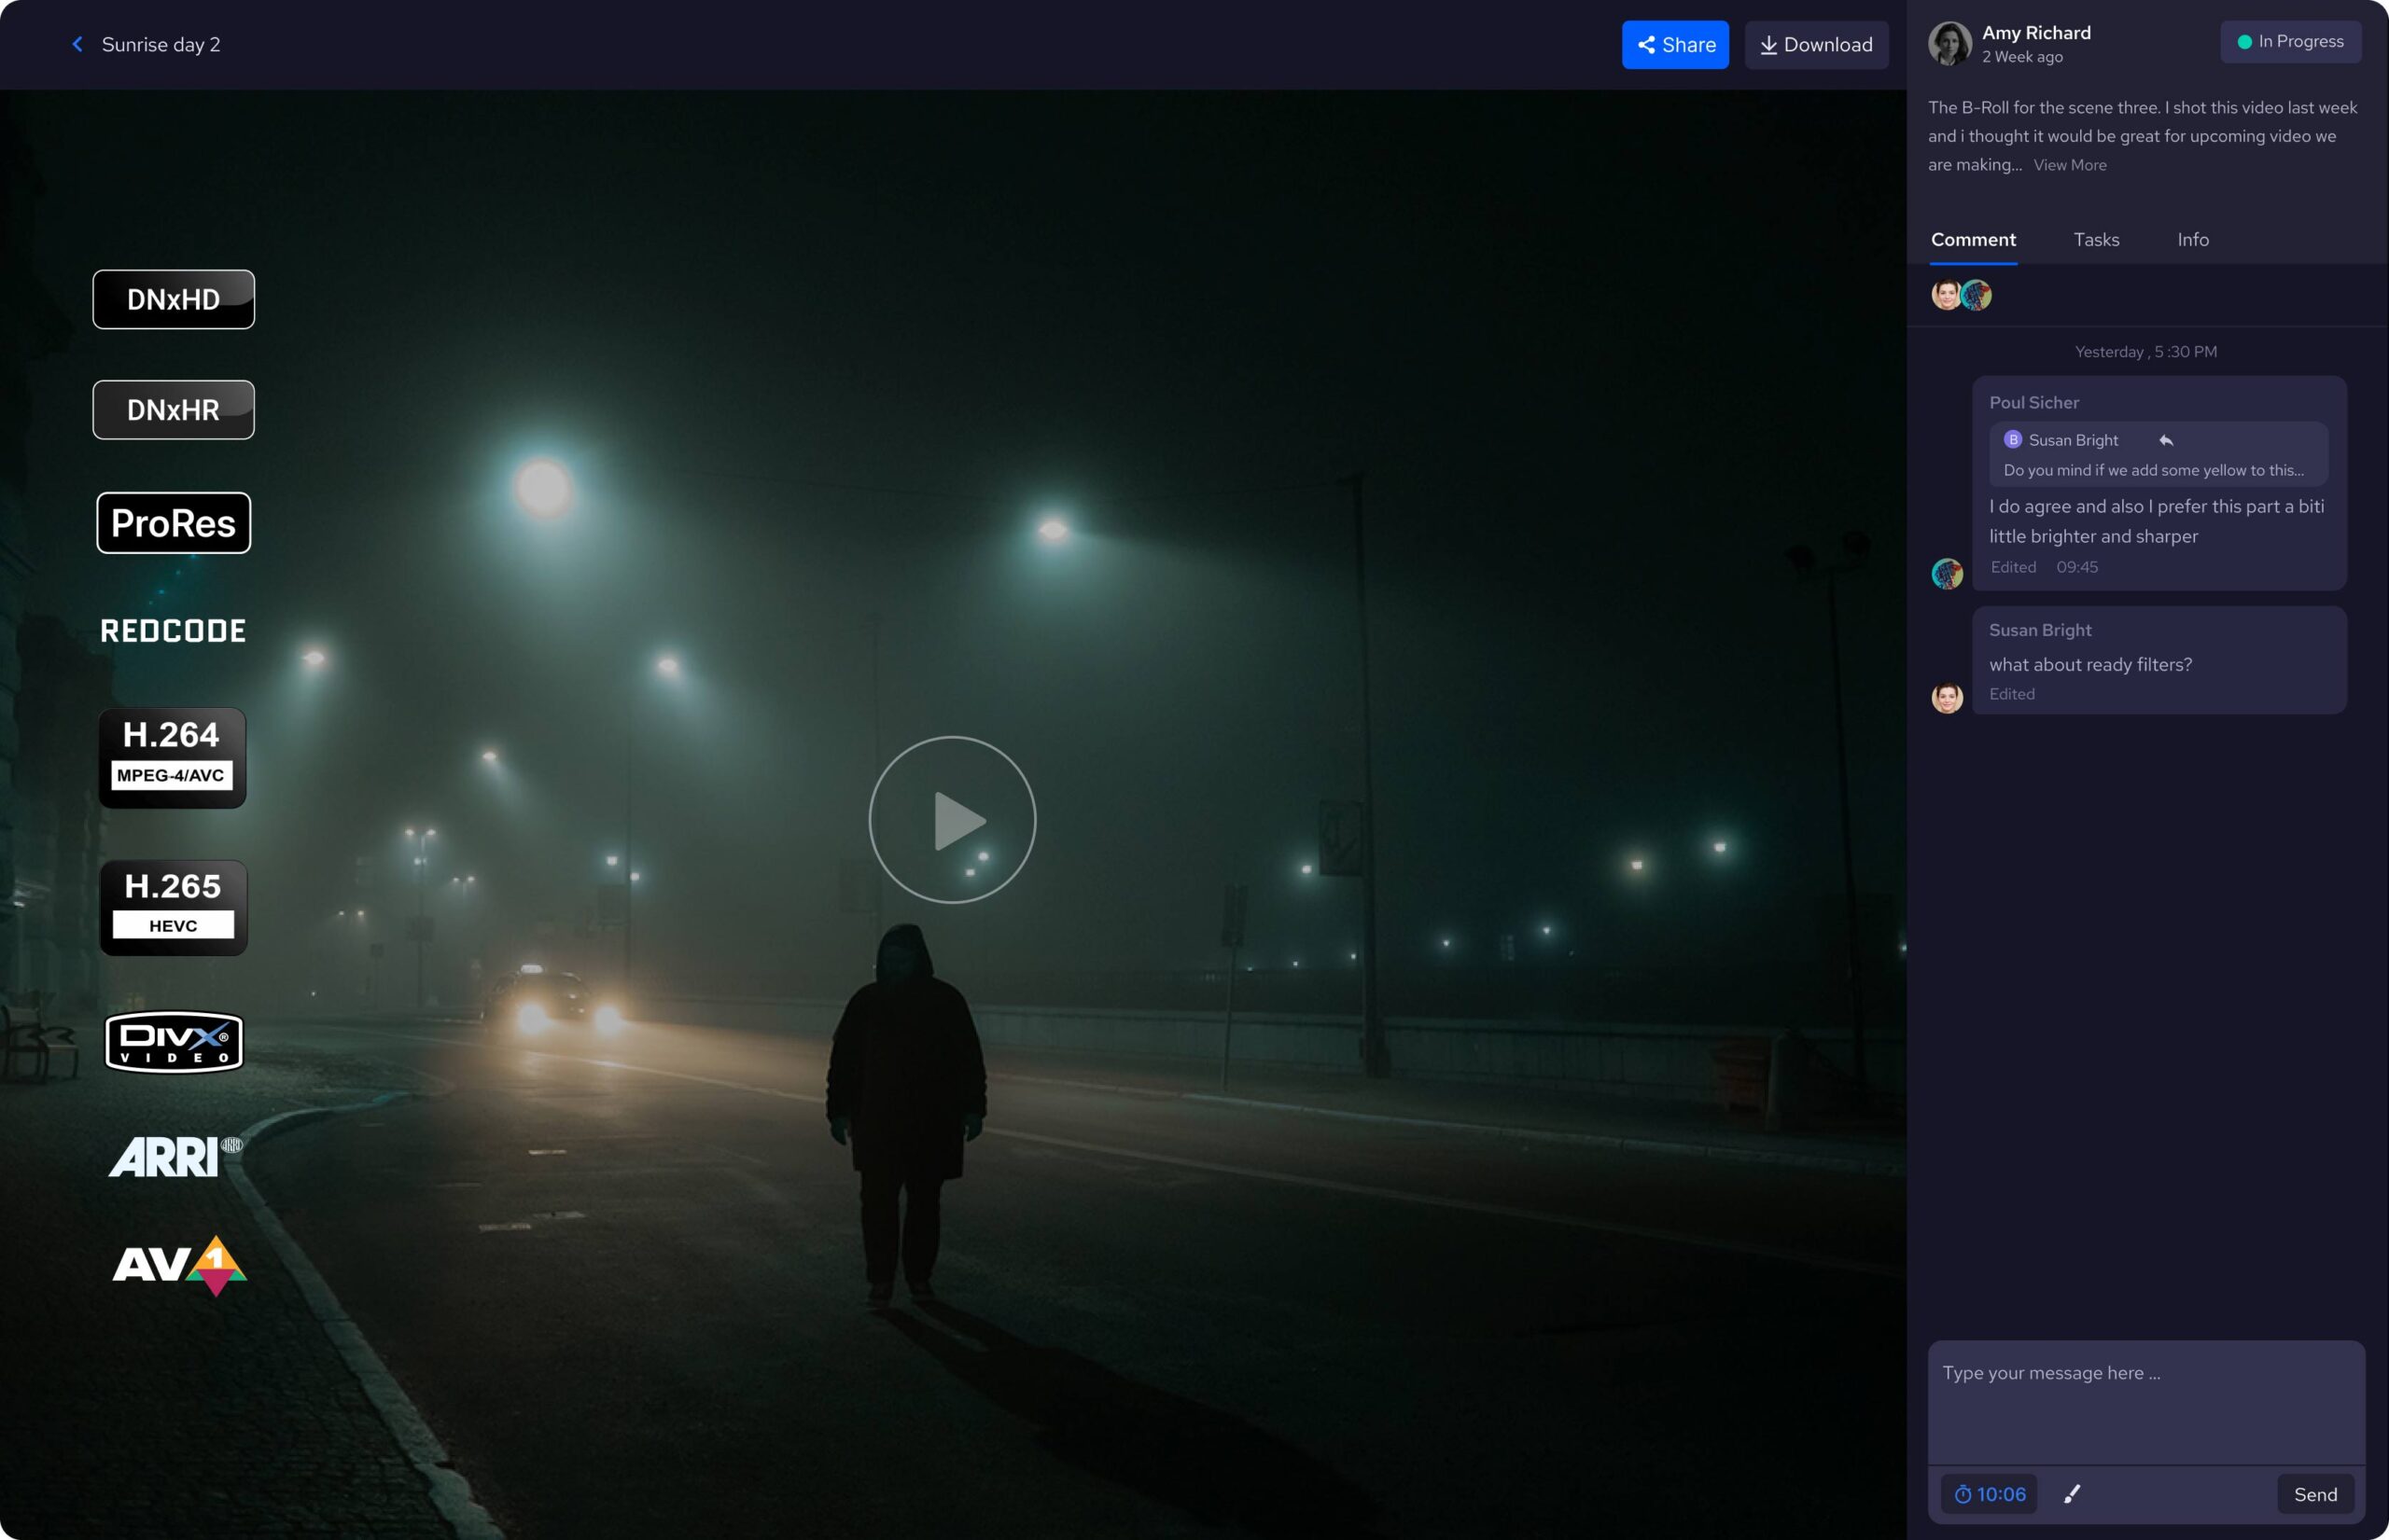Click the REDCODE codec logo
The width and height of the screenshot is (2389, 1540).
(172, 630)
